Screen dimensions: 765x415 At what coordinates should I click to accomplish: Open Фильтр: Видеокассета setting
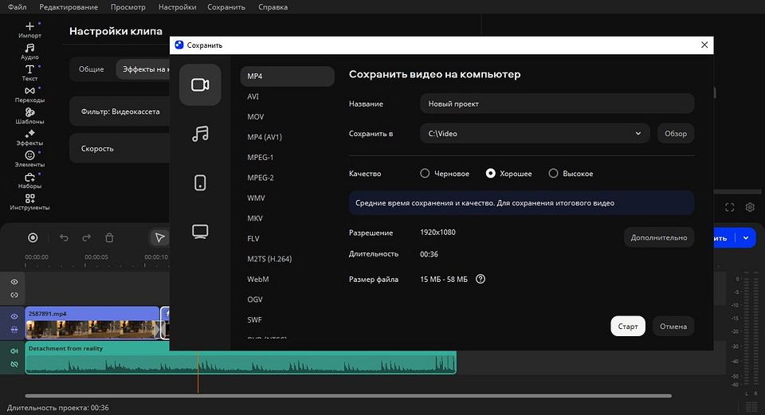tap(120, 112)
